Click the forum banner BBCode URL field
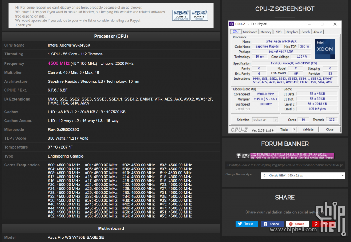 (x=285, y=165)
